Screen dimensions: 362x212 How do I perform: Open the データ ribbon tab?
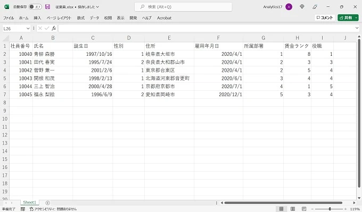click(94, 18)
